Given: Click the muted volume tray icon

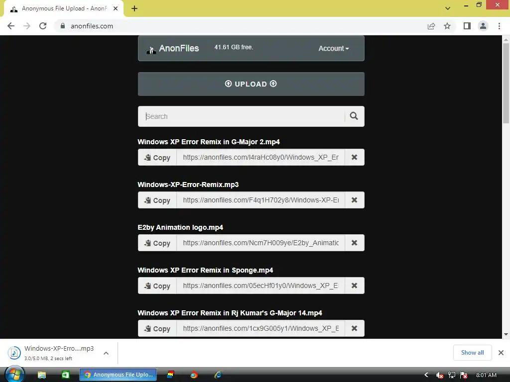Looking at the screenshot, I should (x=439, y=375).
